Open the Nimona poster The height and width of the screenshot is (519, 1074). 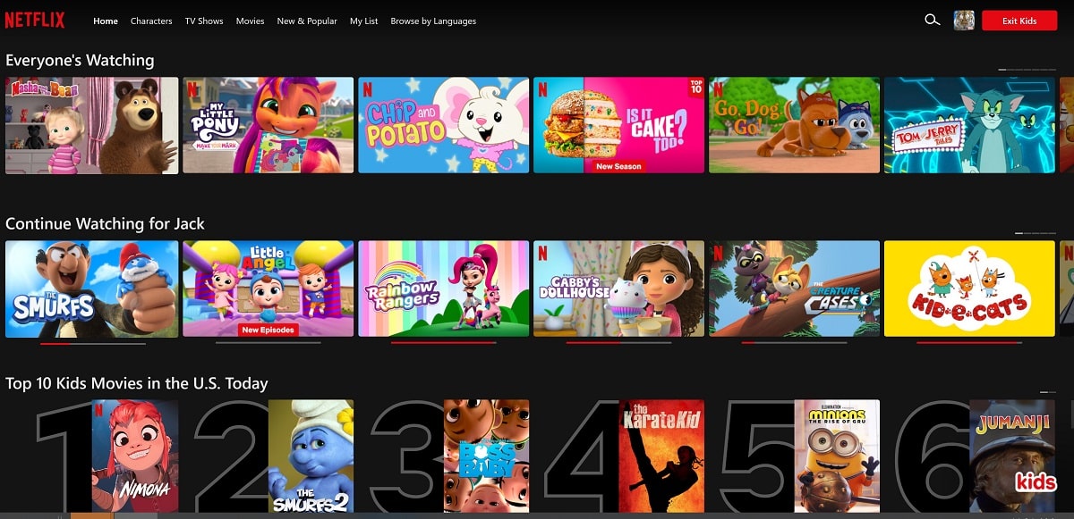click(x=134, y=456)
